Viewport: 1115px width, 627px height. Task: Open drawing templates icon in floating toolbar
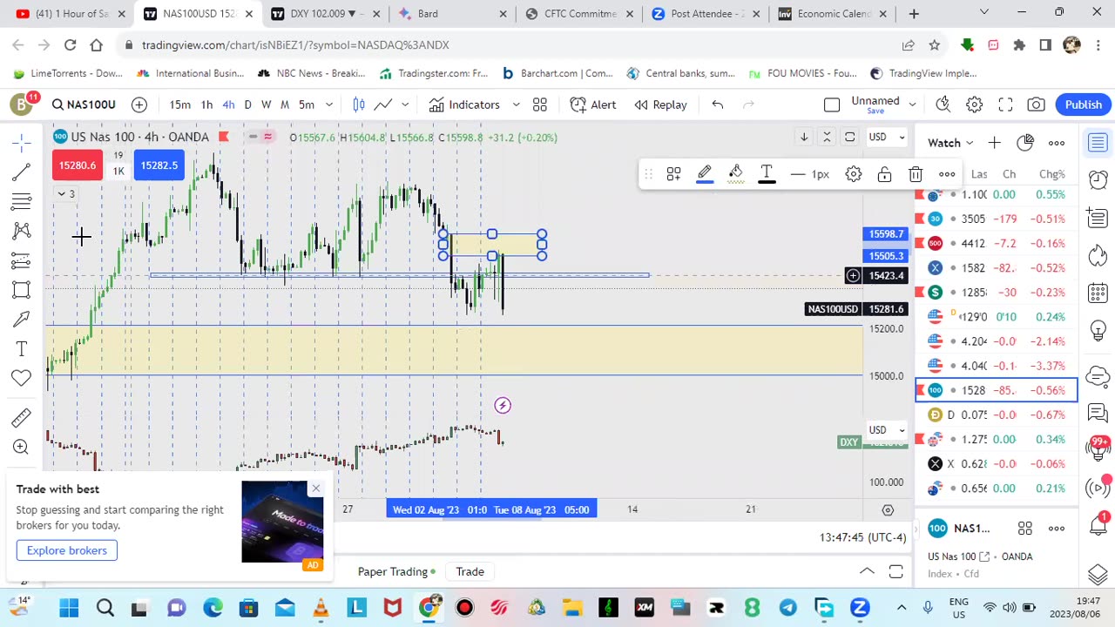click(x=673, y=174)
